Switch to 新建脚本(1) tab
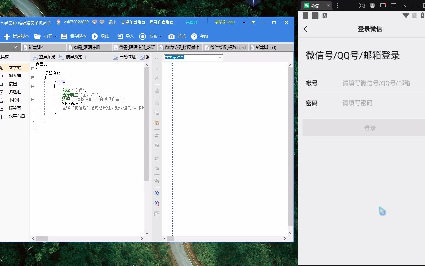This screenshot has width=425, height=266. point(271,47)
